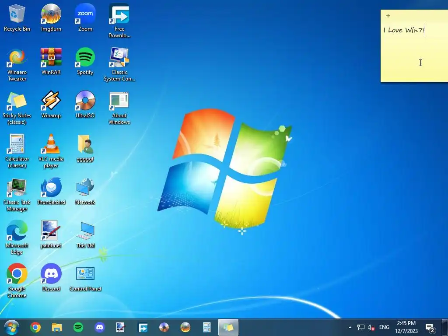Open Action Center notifications icon
Viewport: 448px width, 336px height.
point(430,328)
